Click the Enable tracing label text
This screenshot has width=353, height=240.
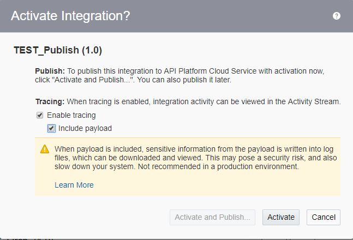pos(71,115)
